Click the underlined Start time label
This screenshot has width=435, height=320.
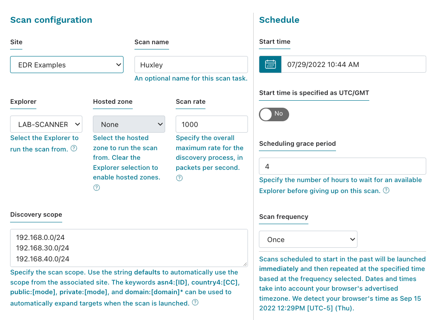(x=274, y=42)
